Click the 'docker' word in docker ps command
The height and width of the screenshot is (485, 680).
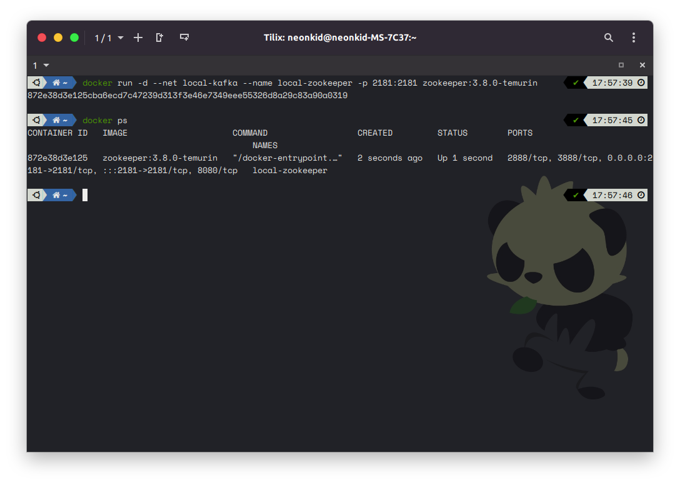pos(97,120)
